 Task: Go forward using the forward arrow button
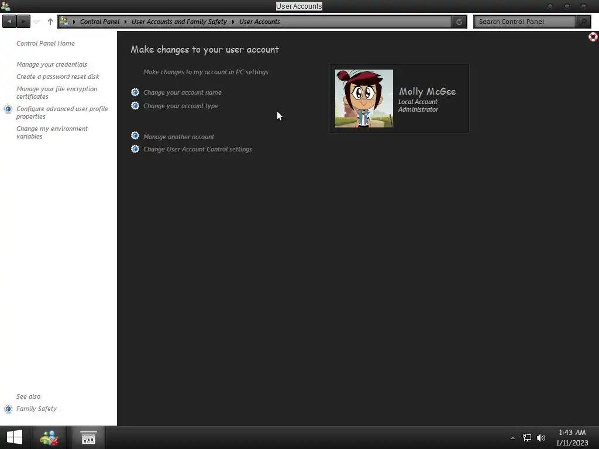[x=23, y=22]
